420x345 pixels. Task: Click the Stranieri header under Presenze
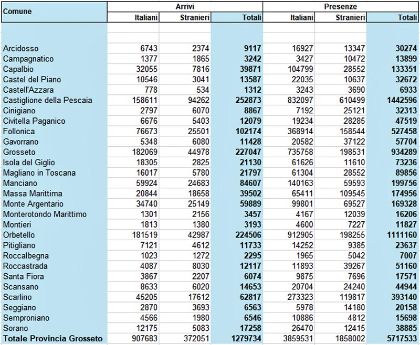(350, 17)
